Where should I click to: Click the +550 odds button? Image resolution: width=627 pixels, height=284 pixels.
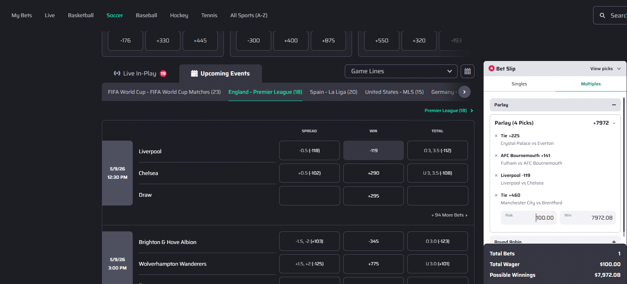pos(382,40)
